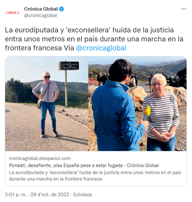The width and height of the screenshot is (192, 202).
Task: Click the link card description text
Action: pyautogui.click(x=95, y=176)
